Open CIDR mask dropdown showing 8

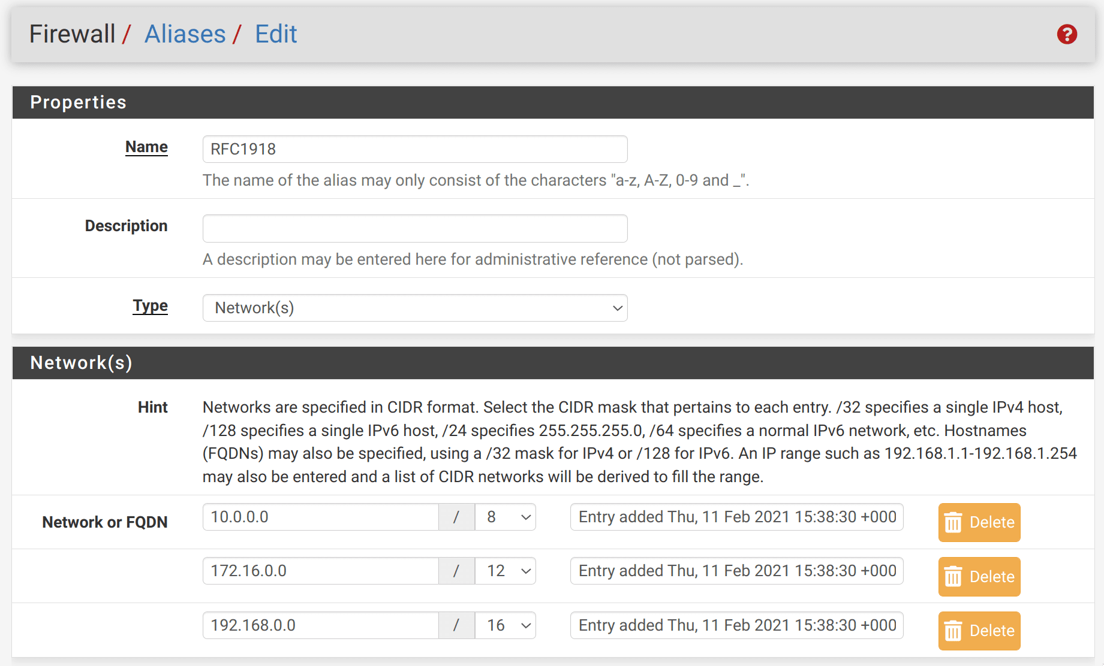pyautogui.click(x=506, y=517)
